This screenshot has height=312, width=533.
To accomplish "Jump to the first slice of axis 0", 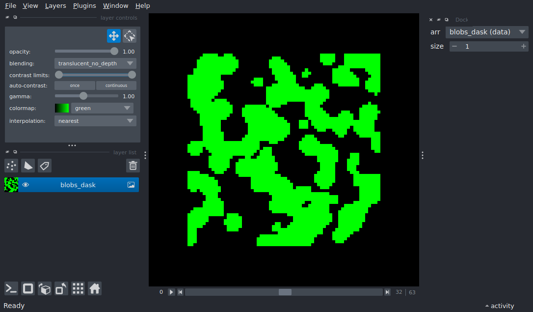I will (x=181, y=292).
